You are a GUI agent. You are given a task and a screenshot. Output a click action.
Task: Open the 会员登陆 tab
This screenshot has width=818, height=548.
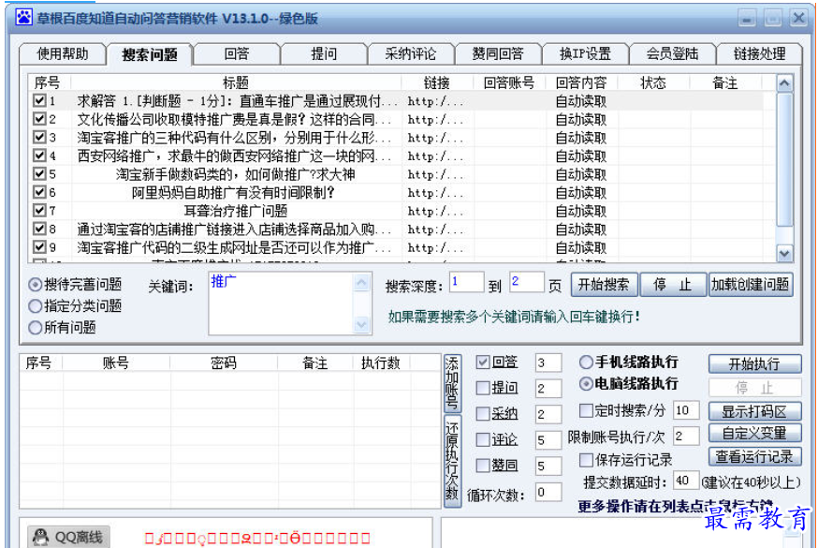[672, 53]
